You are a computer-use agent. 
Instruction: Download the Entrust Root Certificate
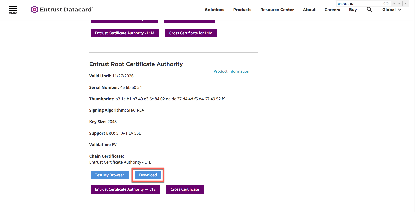tap(148, 175)
